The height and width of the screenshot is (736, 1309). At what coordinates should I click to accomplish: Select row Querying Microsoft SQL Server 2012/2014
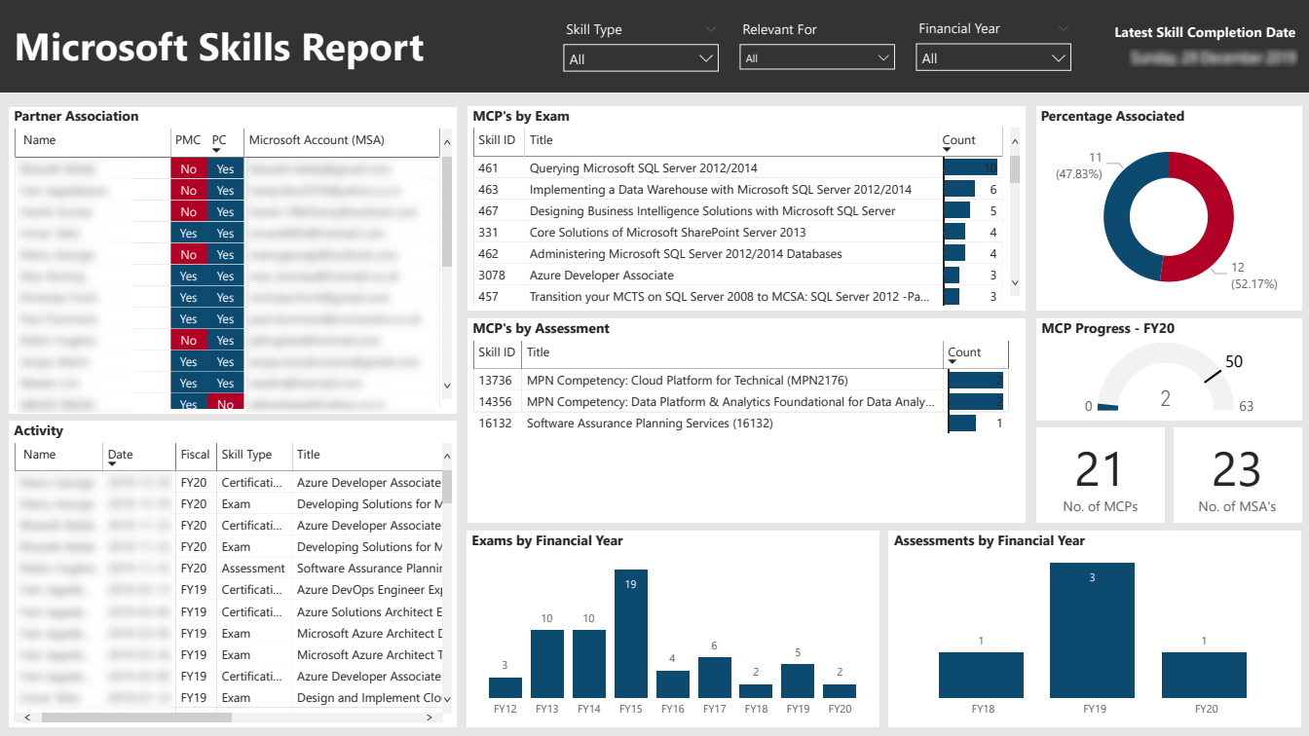(738, 167)
